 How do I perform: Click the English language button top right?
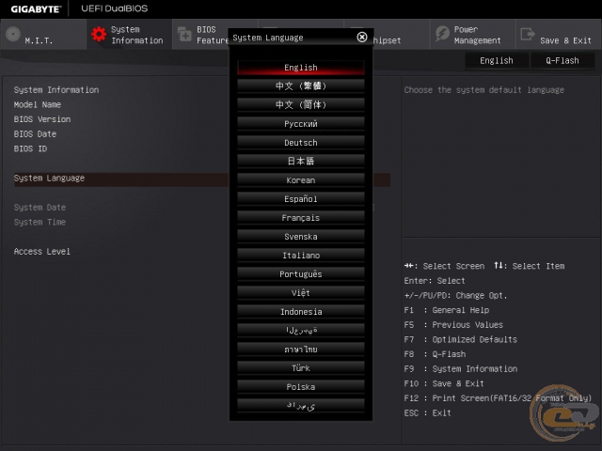click(497, 60)
